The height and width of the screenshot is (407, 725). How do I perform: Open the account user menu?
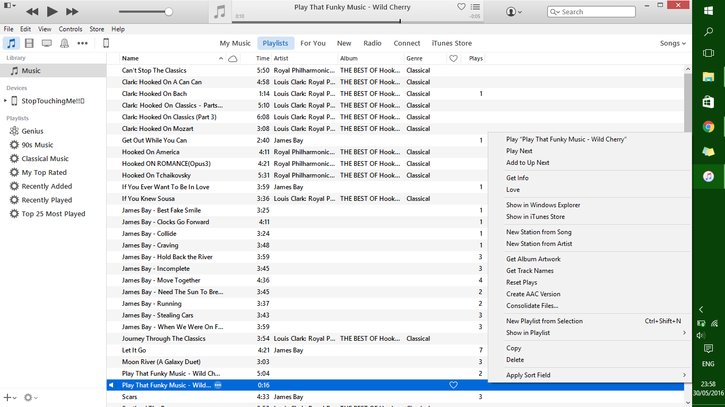tap(514, 12)
